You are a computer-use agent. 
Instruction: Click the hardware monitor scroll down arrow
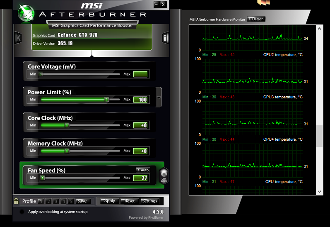tap(320, 192)
